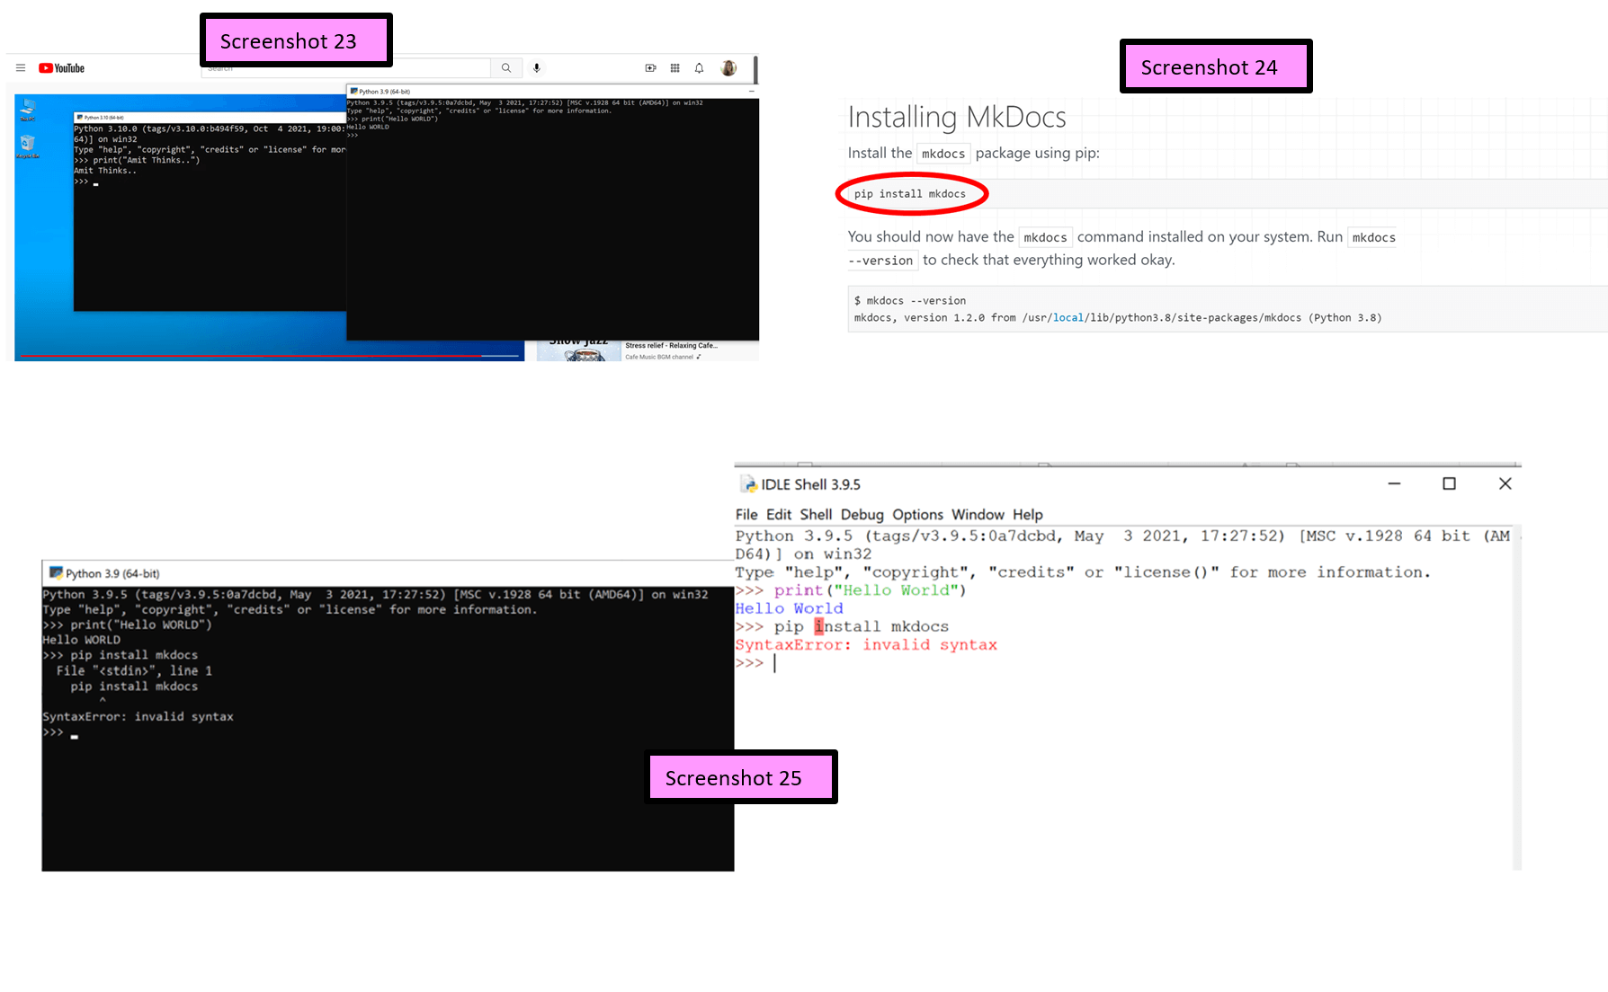
Task: Click 'Python 3.9 (64-bit)' title of bottom console
Action: pyautogui.click(x=112, y=573)
